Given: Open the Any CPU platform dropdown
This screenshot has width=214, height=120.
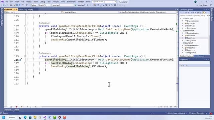Looking at the screenshot, I should pos(44,5).
